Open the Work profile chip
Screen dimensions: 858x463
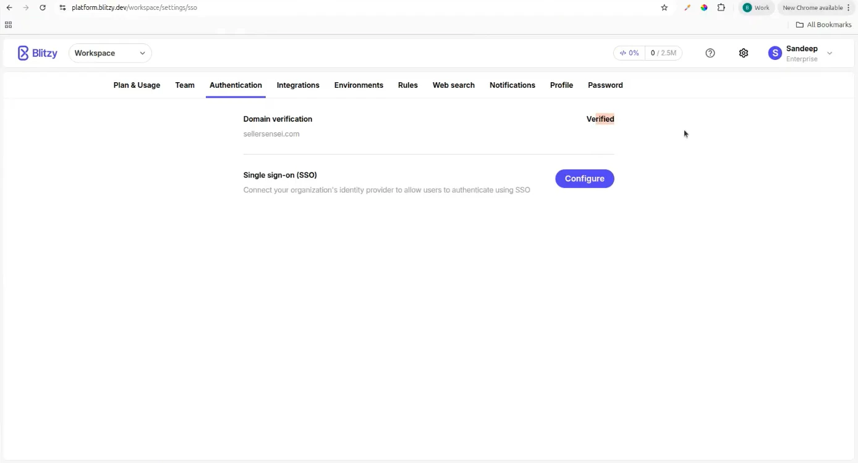coord(757,7)
